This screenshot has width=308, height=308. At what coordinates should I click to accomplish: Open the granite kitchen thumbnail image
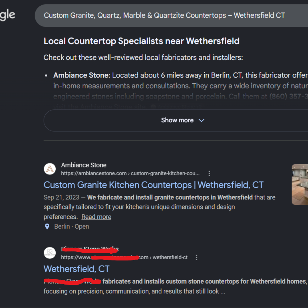[x=300, y=184]
